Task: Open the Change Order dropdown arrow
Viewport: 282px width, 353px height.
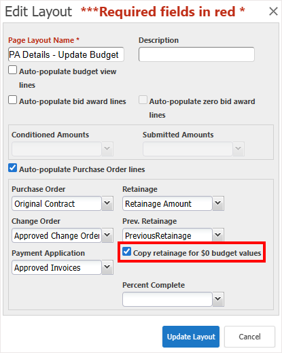Action: click(x=107, y=235)
